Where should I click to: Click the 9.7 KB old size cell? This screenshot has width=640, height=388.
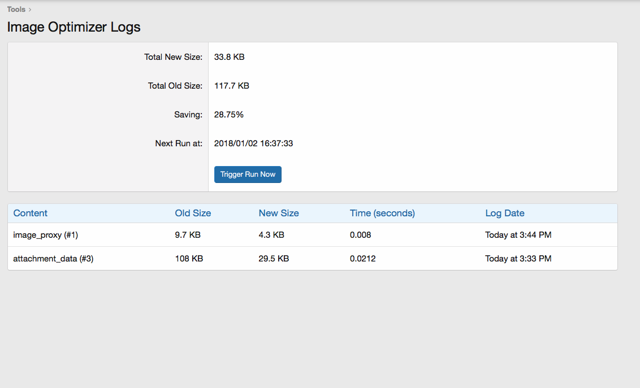[x=188, y=235]
